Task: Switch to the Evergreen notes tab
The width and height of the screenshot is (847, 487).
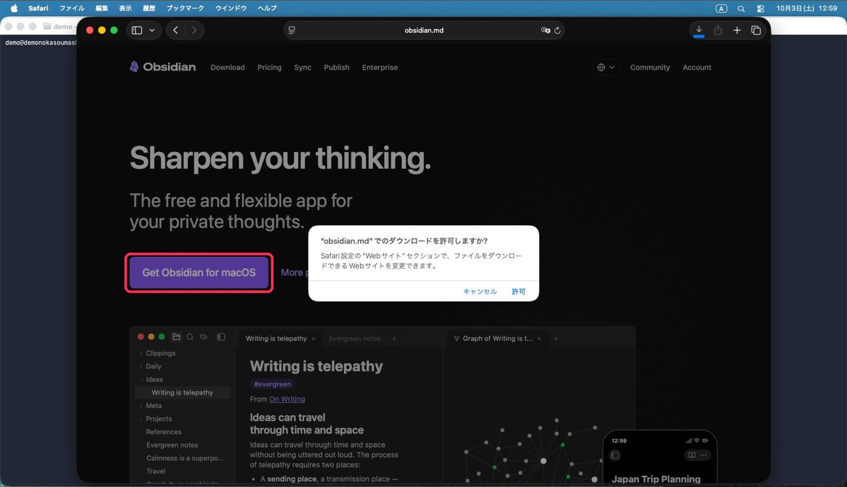Action: 355,338
